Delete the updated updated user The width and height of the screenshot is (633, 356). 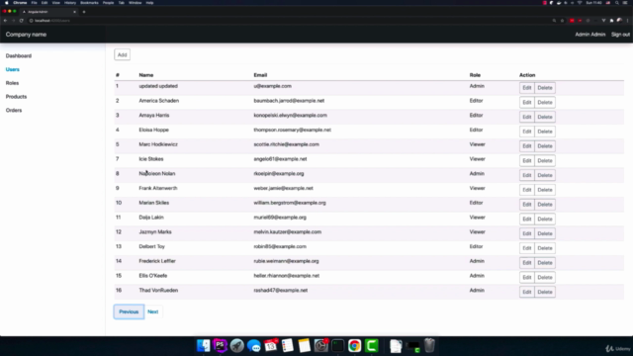(545, 88)
